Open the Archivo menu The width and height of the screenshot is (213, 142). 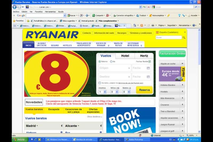coord(16,12)
